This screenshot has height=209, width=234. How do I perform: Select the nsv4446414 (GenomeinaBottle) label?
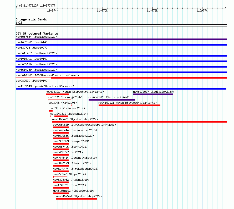[x=75, y=158]
